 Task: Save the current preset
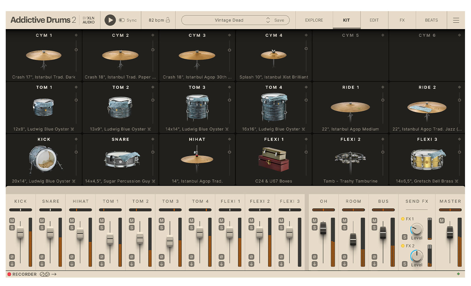(x=279, y=20)
